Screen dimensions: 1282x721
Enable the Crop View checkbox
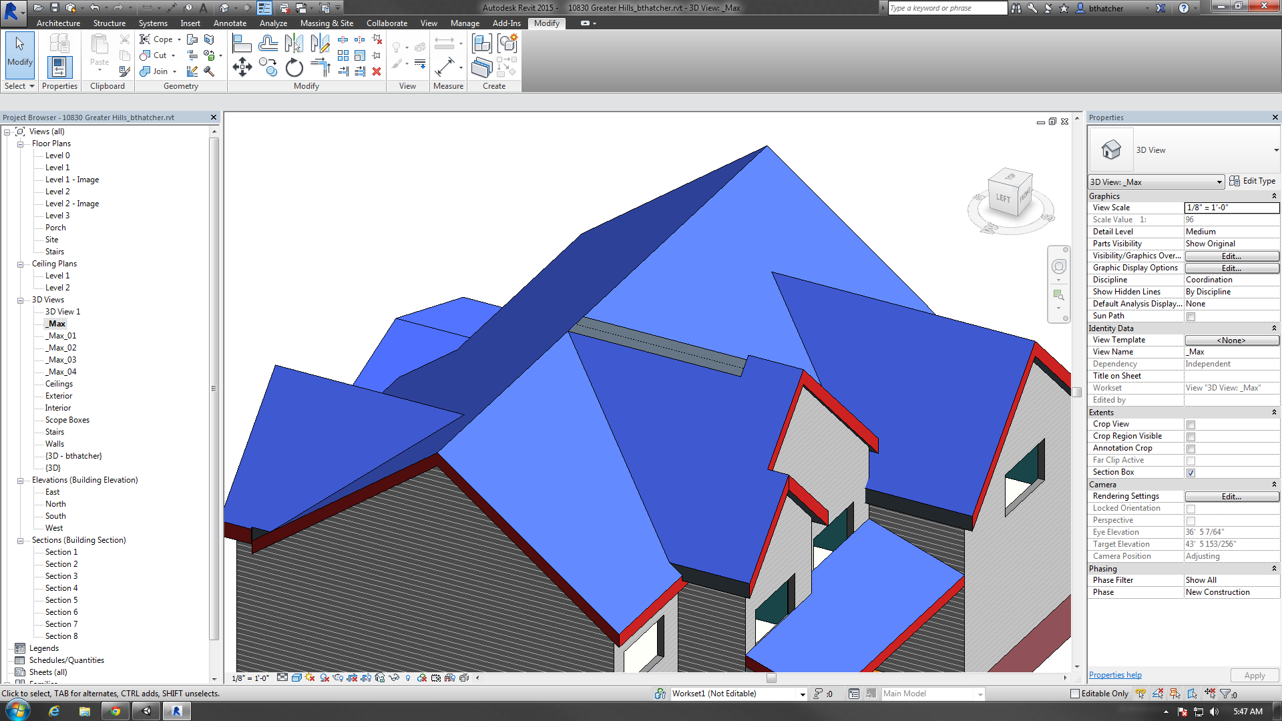coord(1191,425)
